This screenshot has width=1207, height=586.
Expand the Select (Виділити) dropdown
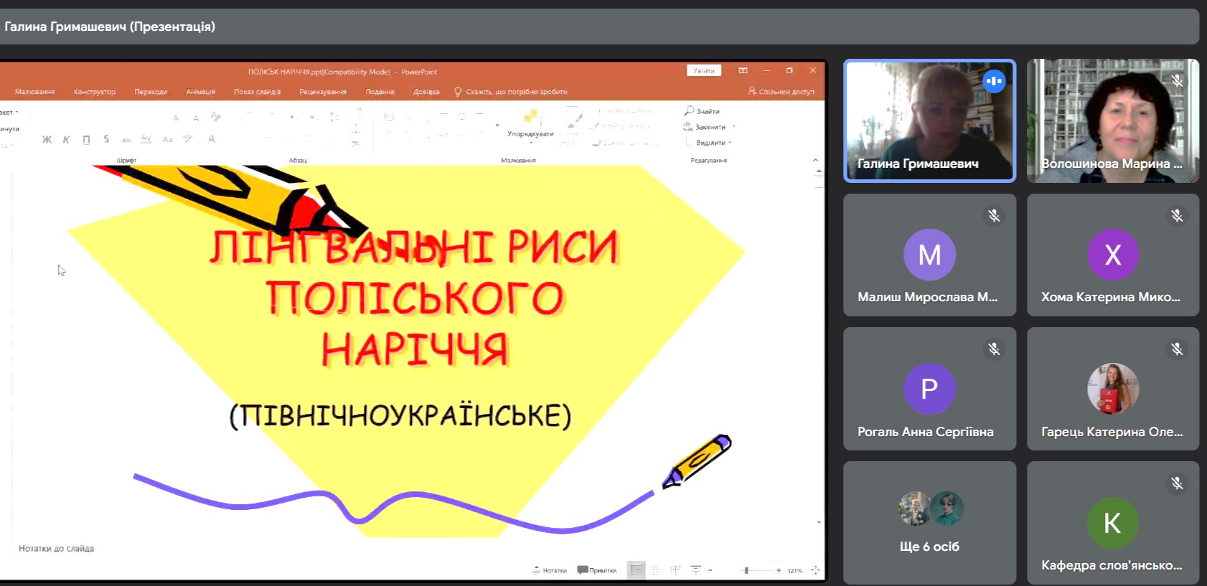[730, 143]
